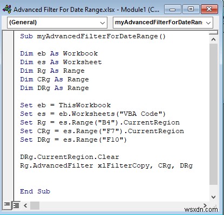Click the line 'Set es = eb.Worksheets("VBA Code")'
The height and width of the screenshot is (215, 224).
(93, 114)
